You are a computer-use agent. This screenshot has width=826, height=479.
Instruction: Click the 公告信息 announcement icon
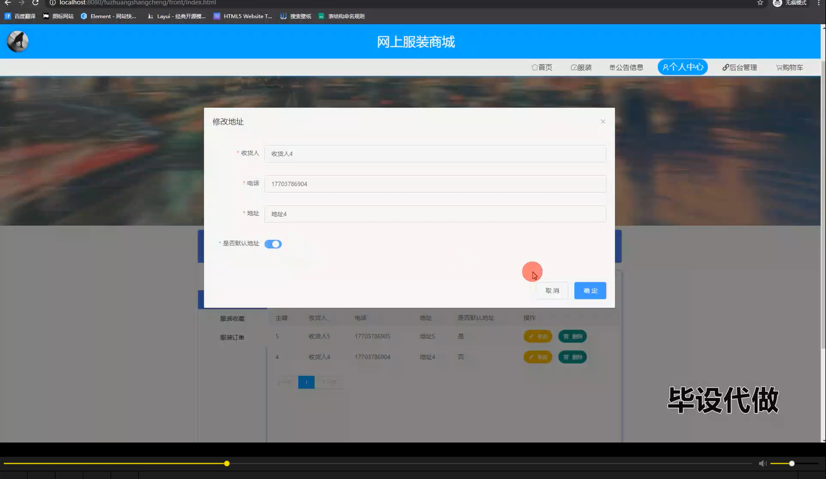pyautogui.click(x=611, y=67)
